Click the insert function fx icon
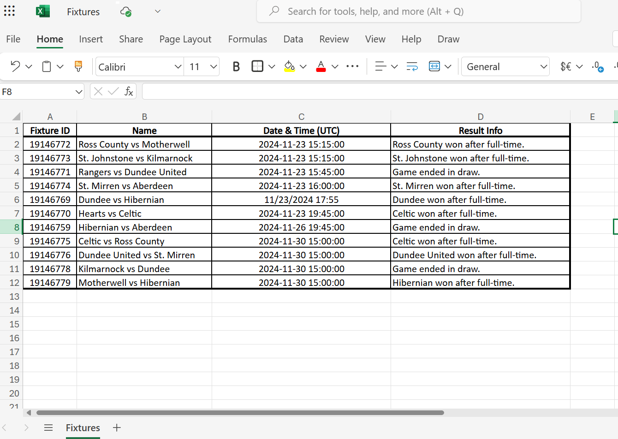This screenshot has width=618, height=439. click(x=129, y=92)
